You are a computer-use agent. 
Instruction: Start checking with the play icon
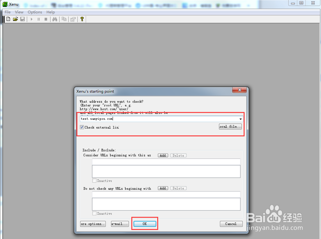pyautogui.click(x=31, y=19)
